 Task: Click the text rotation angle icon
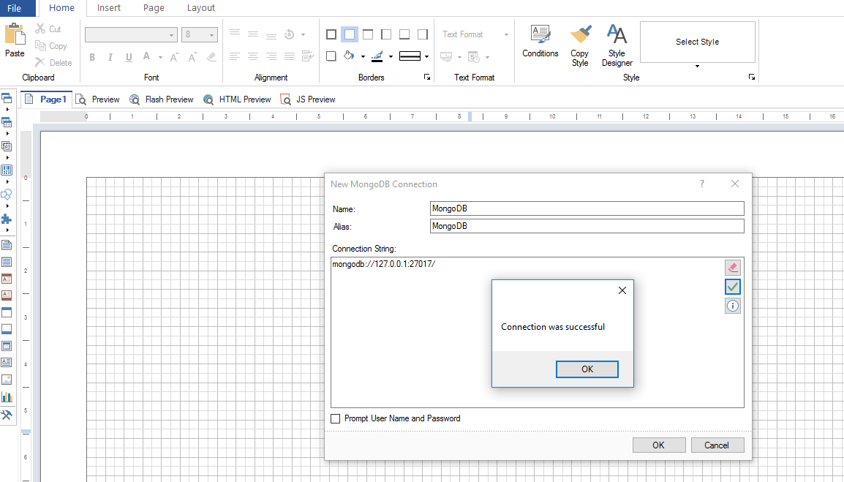click(x=290, y=34)
